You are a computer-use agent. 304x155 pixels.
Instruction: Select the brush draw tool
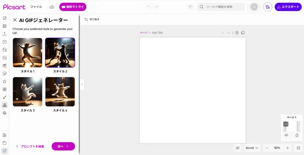tap(4, 97)
